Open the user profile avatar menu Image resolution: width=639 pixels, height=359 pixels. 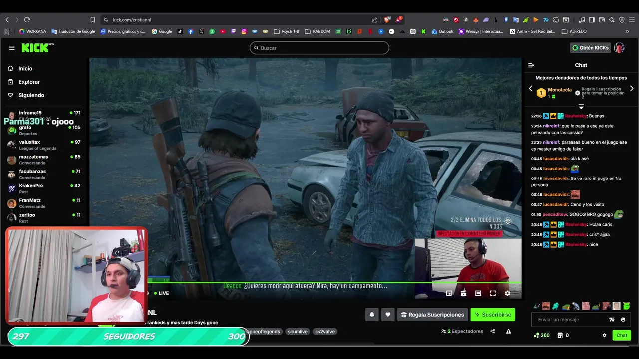pyautogui.click(x=619, y=48)
